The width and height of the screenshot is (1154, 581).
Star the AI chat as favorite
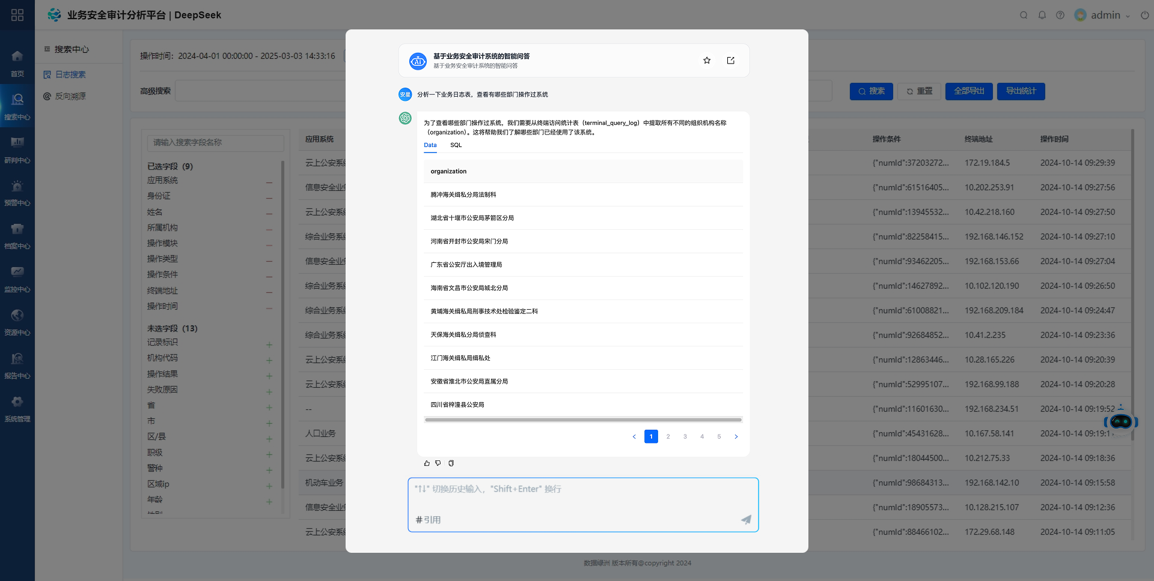tap(707, 61)
